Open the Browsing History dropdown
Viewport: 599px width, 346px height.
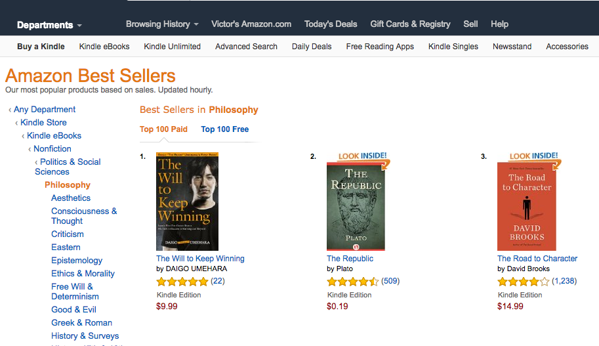coord(162,24)
